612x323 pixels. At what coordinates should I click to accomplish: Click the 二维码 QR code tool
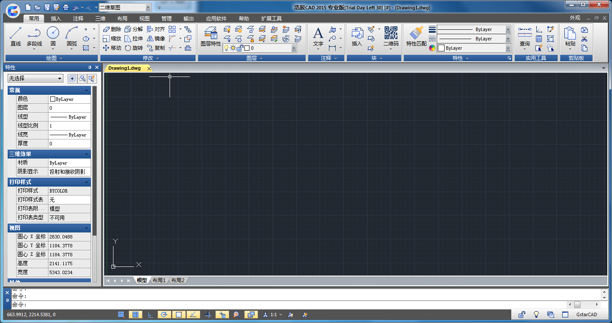(391, 36)
